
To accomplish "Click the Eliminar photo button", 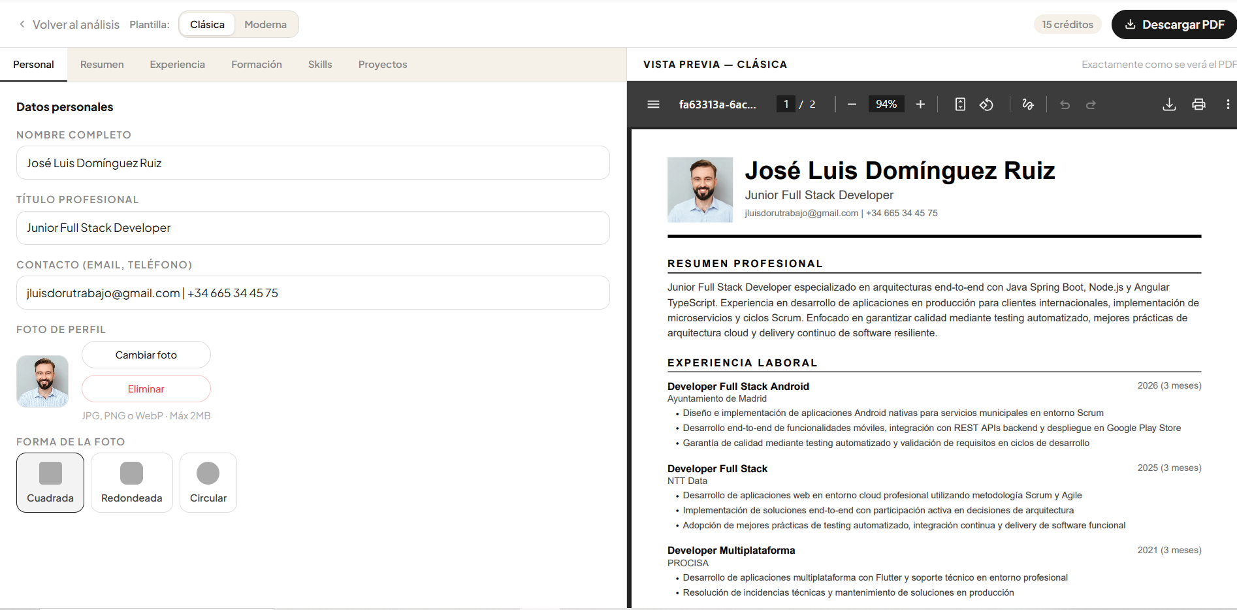I will [x=146, y=389].
